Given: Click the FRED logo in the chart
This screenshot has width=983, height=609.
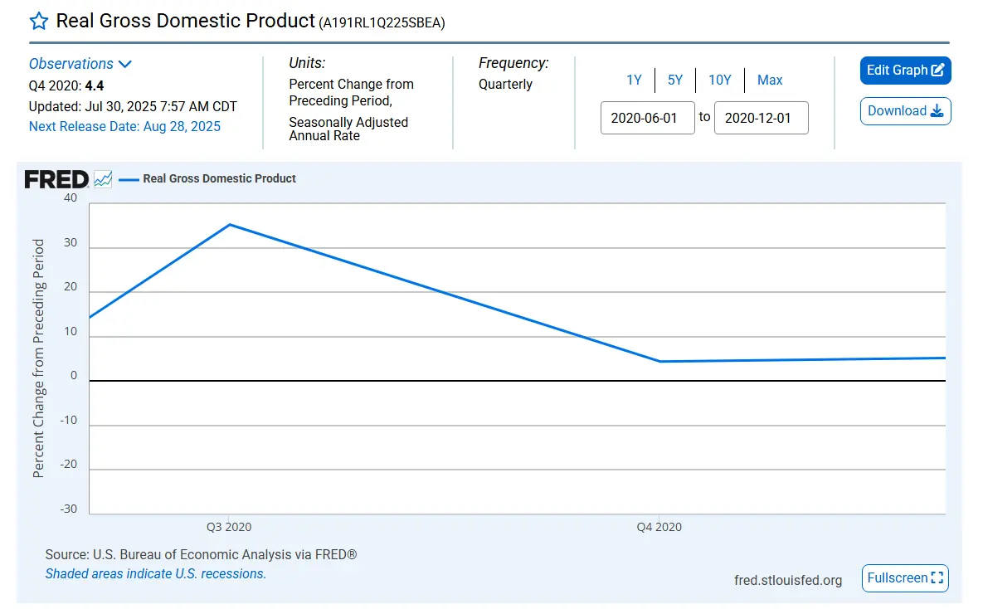Looking at the screenshot, I should coord(56,179).
